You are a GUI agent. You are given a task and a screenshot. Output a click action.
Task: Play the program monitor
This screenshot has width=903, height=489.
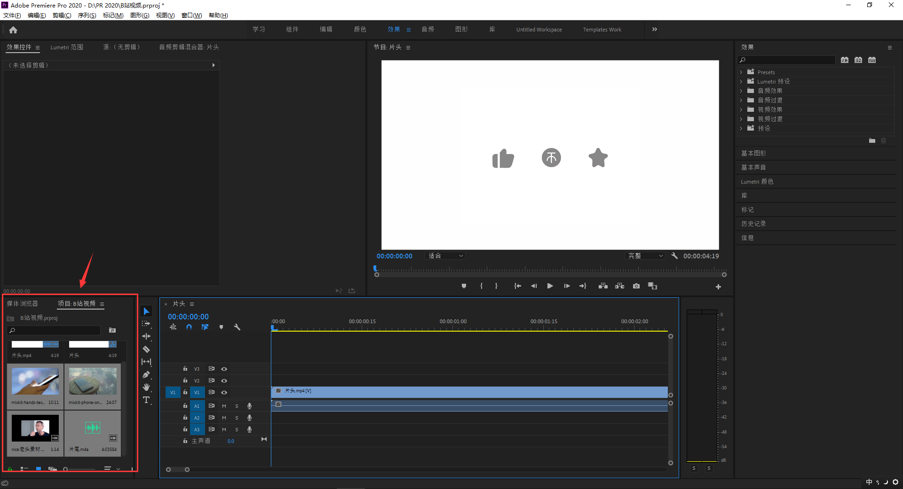(550, 286)
